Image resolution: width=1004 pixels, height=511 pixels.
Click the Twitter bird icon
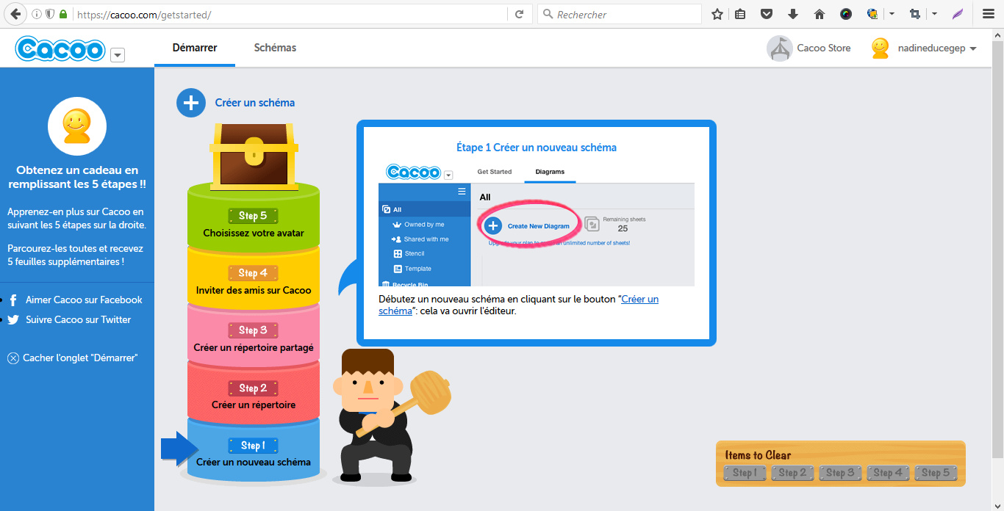pos(13,320)
